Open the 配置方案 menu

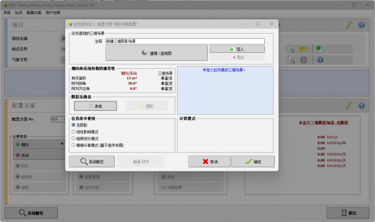34,13
